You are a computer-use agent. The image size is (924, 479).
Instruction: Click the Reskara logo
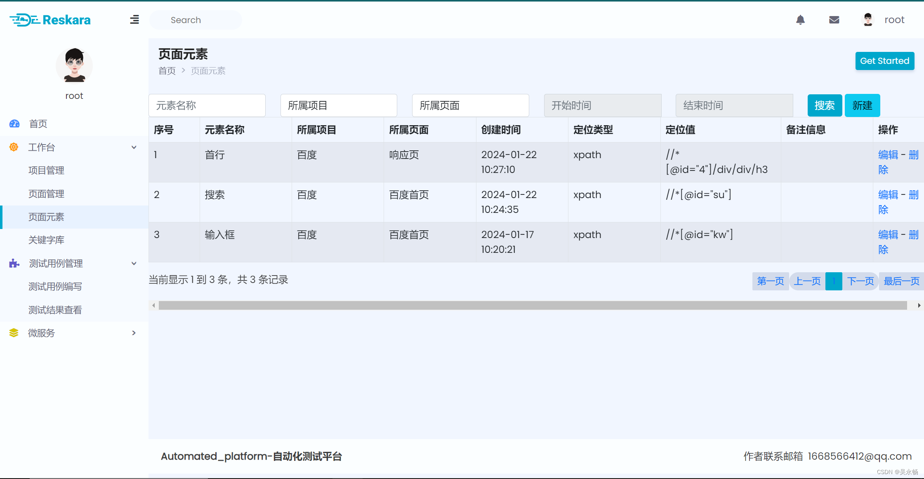coord(50,20)
